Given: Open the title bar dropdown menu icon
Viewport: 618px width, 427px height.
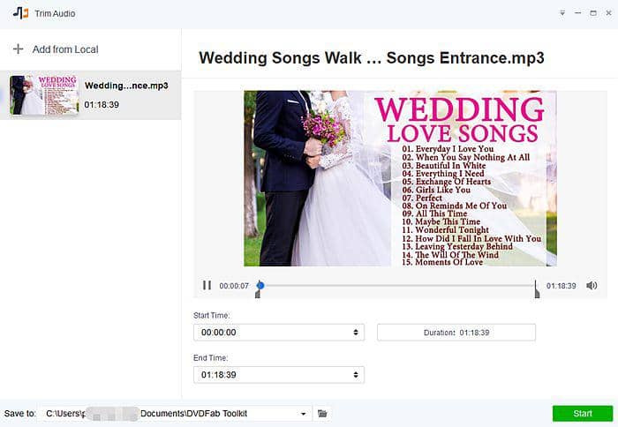Looking at the screenshot, I should (562, 13).
